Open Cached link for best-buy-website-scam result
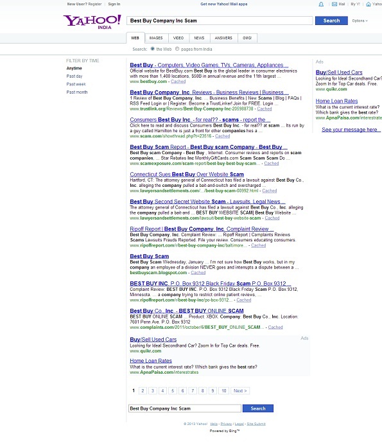The width and height of the screenshot is (382, 443). pyautogui.click(x=272, y=218)
